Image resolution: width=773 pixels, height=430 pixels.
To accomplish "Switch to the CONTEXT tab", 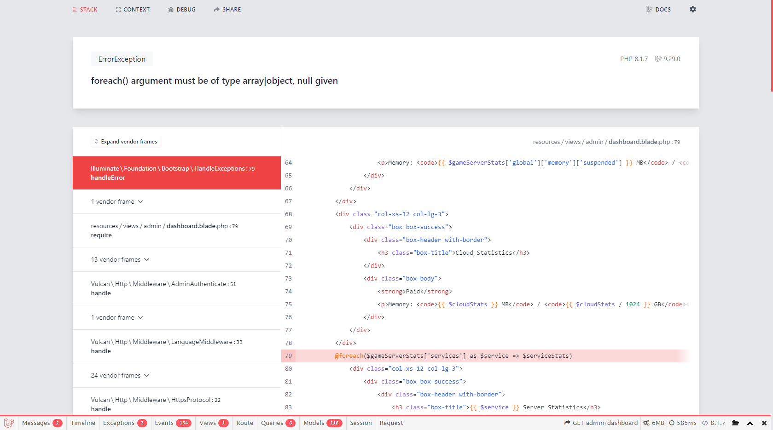I will tap(133, 9).
